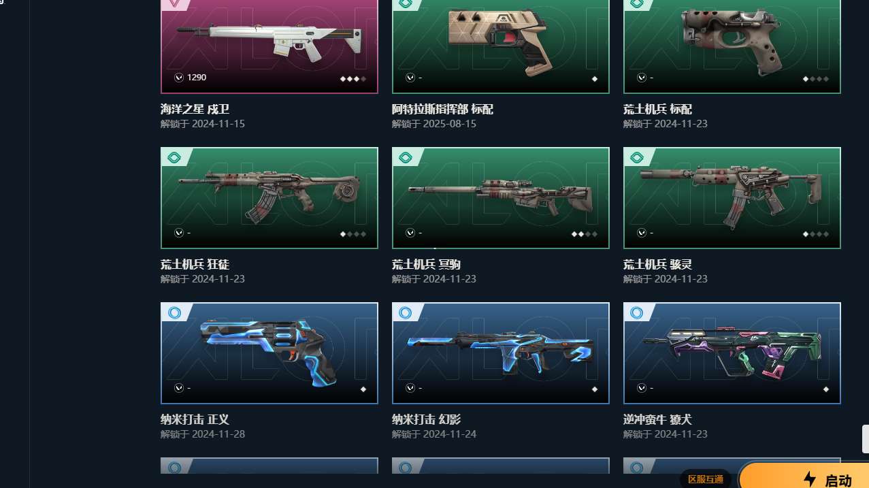Image resolution: width=869 pixels, height=488 pixels.
Task: Click the vertical scrollbar handle at right edge
Action: click(866, 439)
